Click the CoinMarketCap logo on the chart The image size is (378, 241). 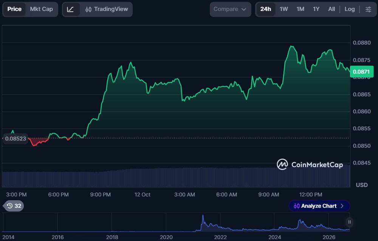310,165
